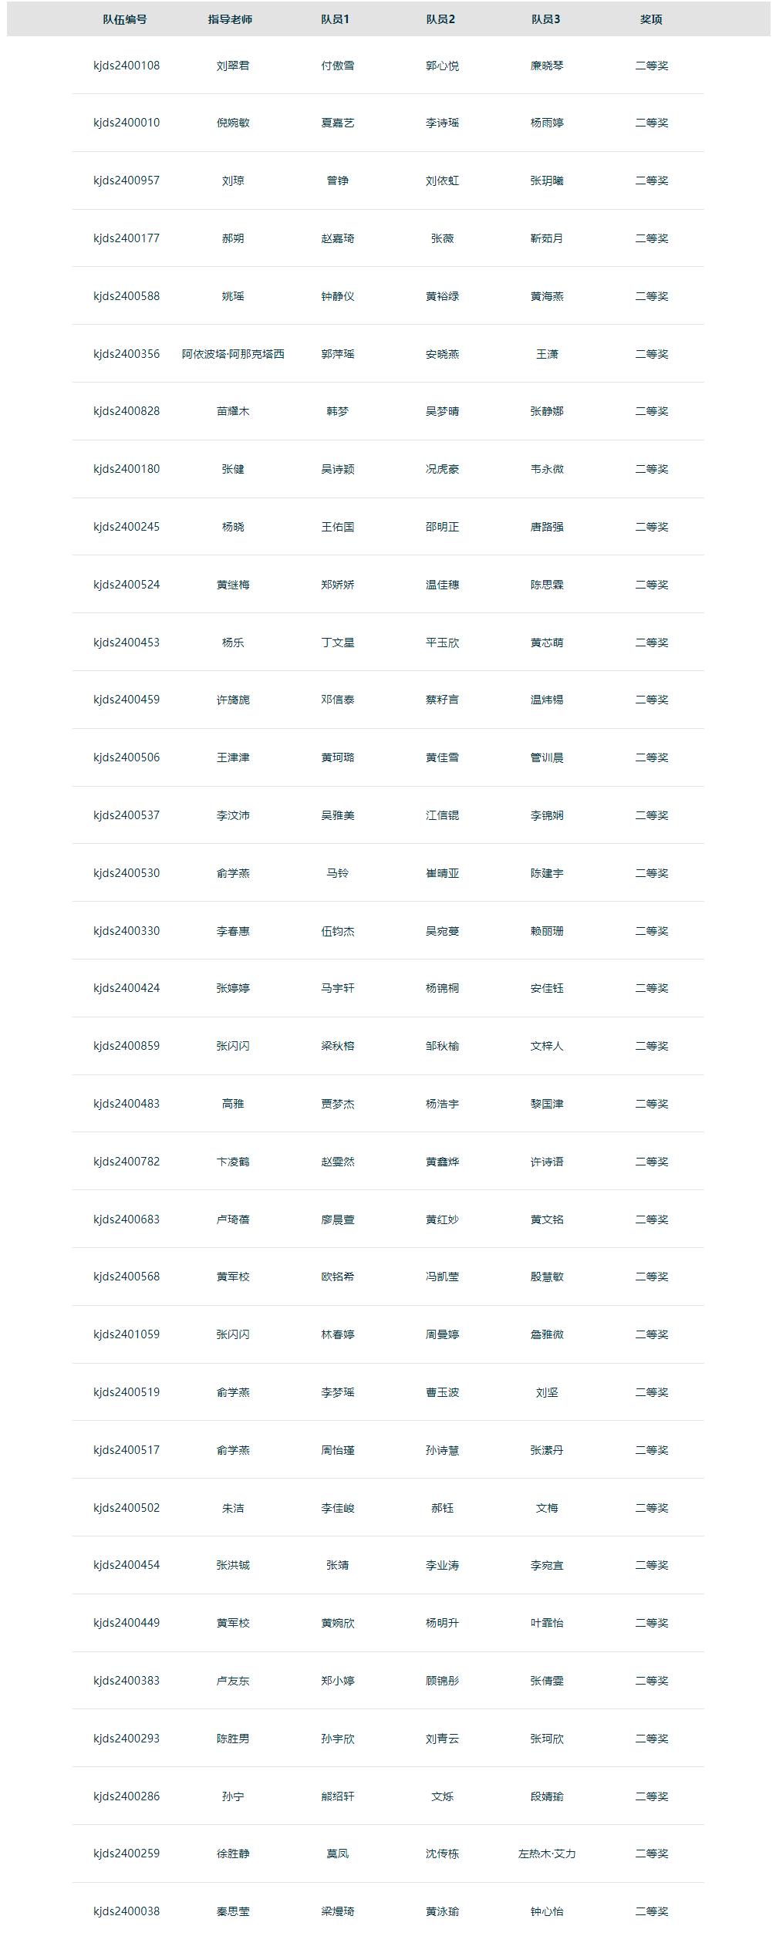Select team number kjds2400356
The height and width of the screenshot is (1953, 776).
point(127,354)
